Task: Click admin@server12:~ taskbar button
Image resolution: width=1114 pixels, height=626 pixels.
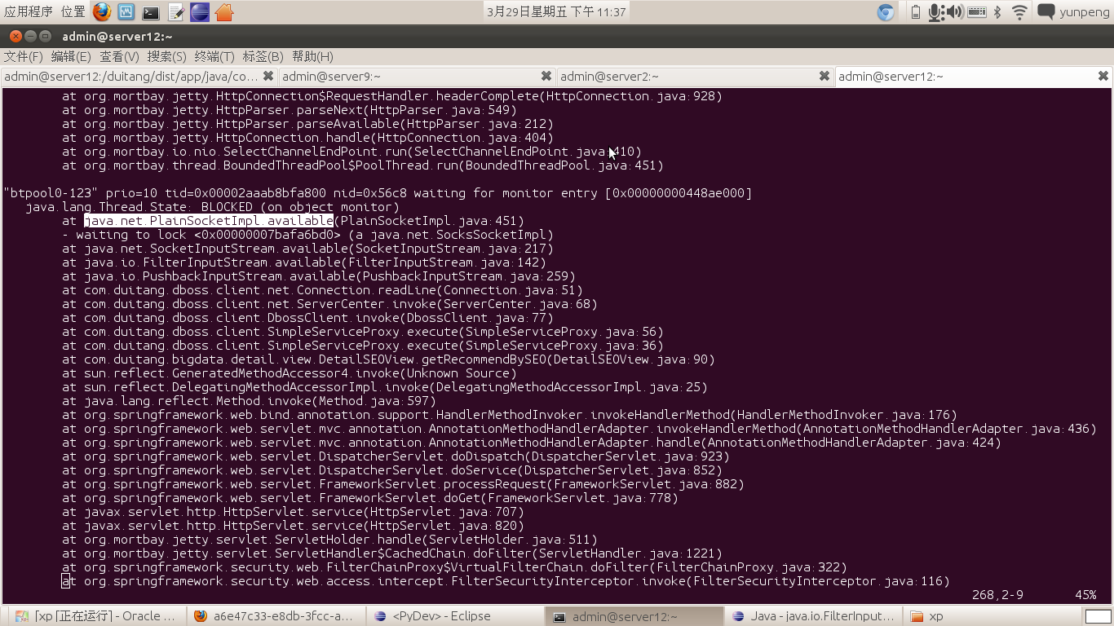Action: [x=634, y=616]
